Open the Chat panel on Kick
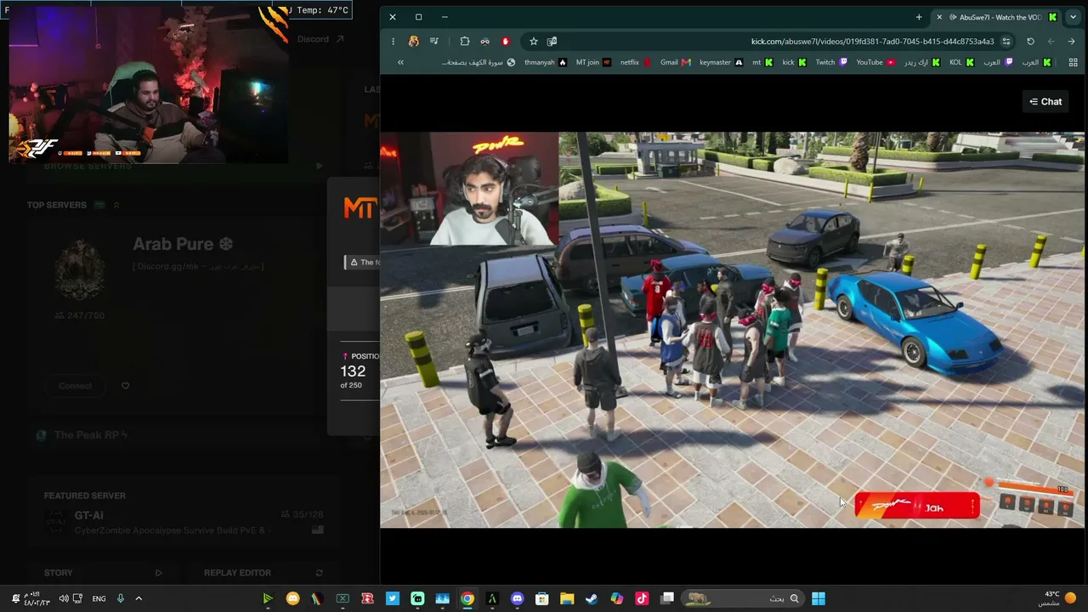Viewport: 1088px width, 612px height. (x=1045, y=101)
